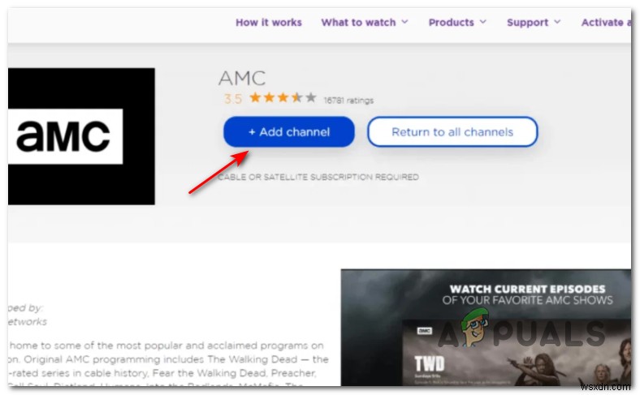Viewport: 640px width, 395px height.
Task: Open the Products menu
Action: pyautogui.click(x=451, y=23)
